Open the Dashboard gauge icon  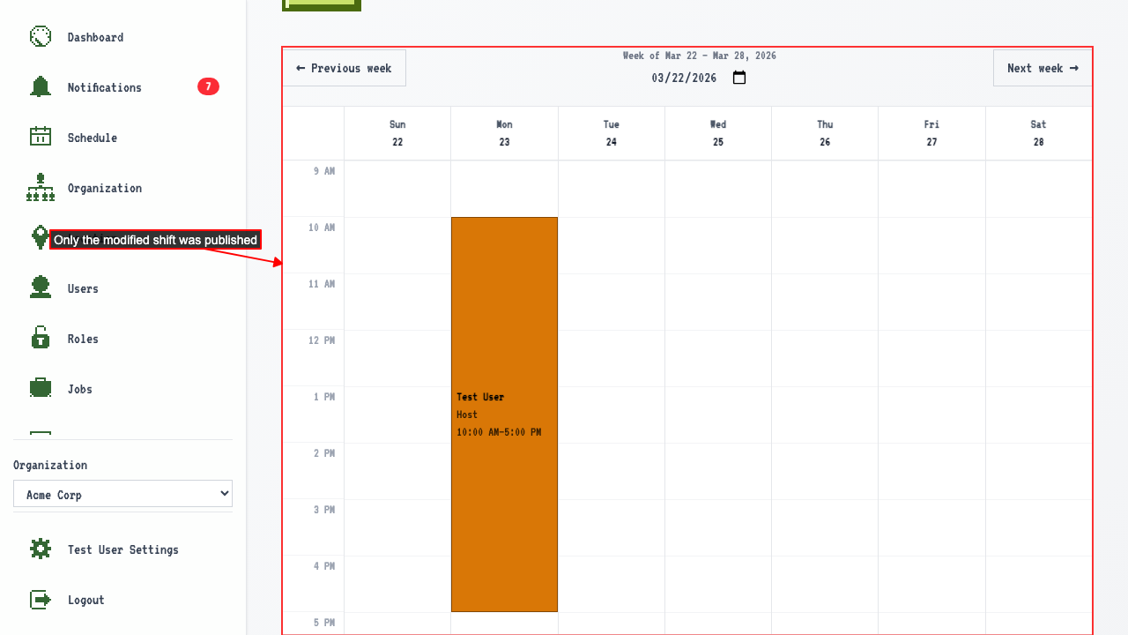(41, 36)
